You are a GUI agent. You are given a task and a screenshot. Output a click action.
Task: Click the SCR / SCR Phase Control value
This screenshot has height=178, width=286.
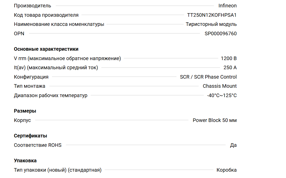click(208, 77)
